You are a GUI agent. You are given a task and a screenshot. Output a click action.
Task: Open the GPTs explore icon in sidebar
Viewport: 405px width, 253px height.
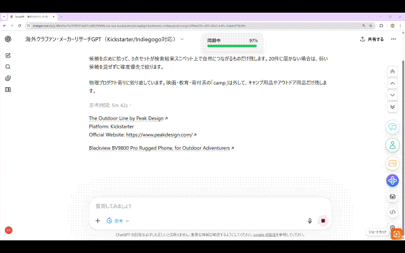pos(8,78)
